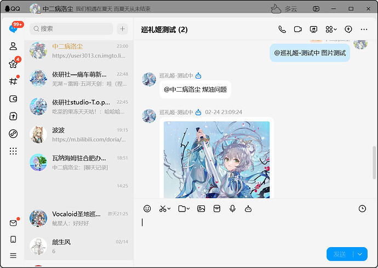378x268 pixels.
Task: Click the @巡礼姬-测试中 图片测试 message bubble
Action: (310, 53)
